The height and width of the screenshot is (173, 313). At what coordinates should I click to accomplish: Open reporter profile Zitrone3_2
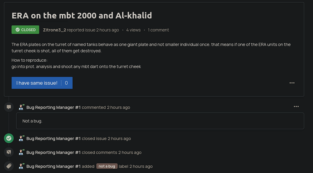pyautogui.click(x=54, y=30)
